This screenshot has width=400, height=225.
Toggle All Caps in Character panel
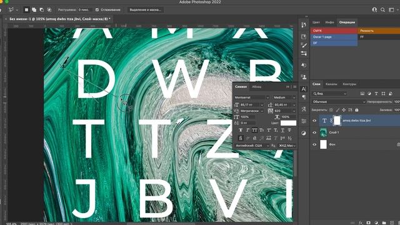click(x=254, y=130)
